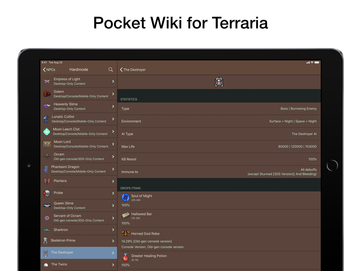
Task: Open The Twins entry
Action: (x=79, y=264)
